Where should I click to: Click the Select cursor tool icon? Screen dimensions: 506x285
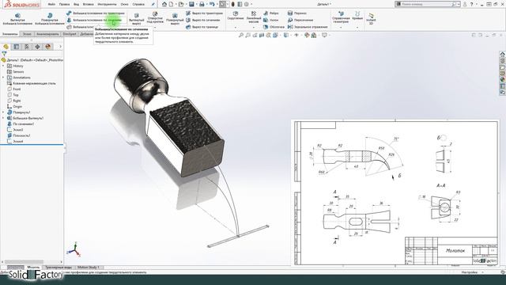coord(222,4)
